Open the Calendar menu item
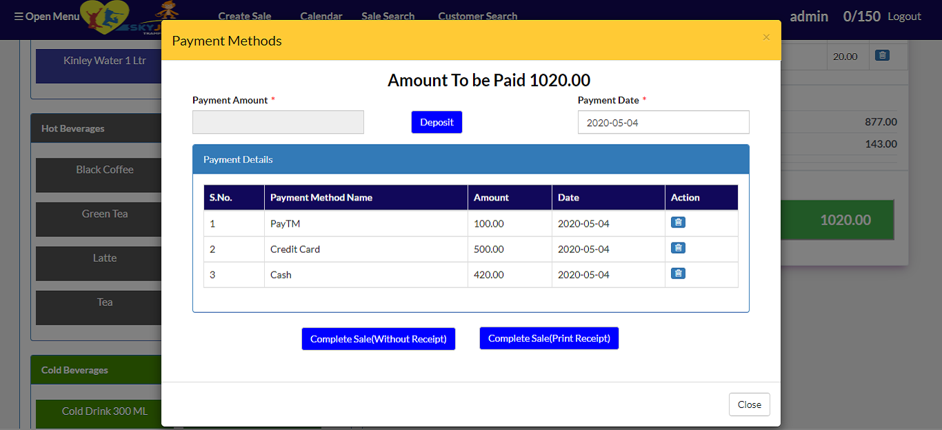The height and width of the screenshot is (430, 942). click(x=321, y=16)
